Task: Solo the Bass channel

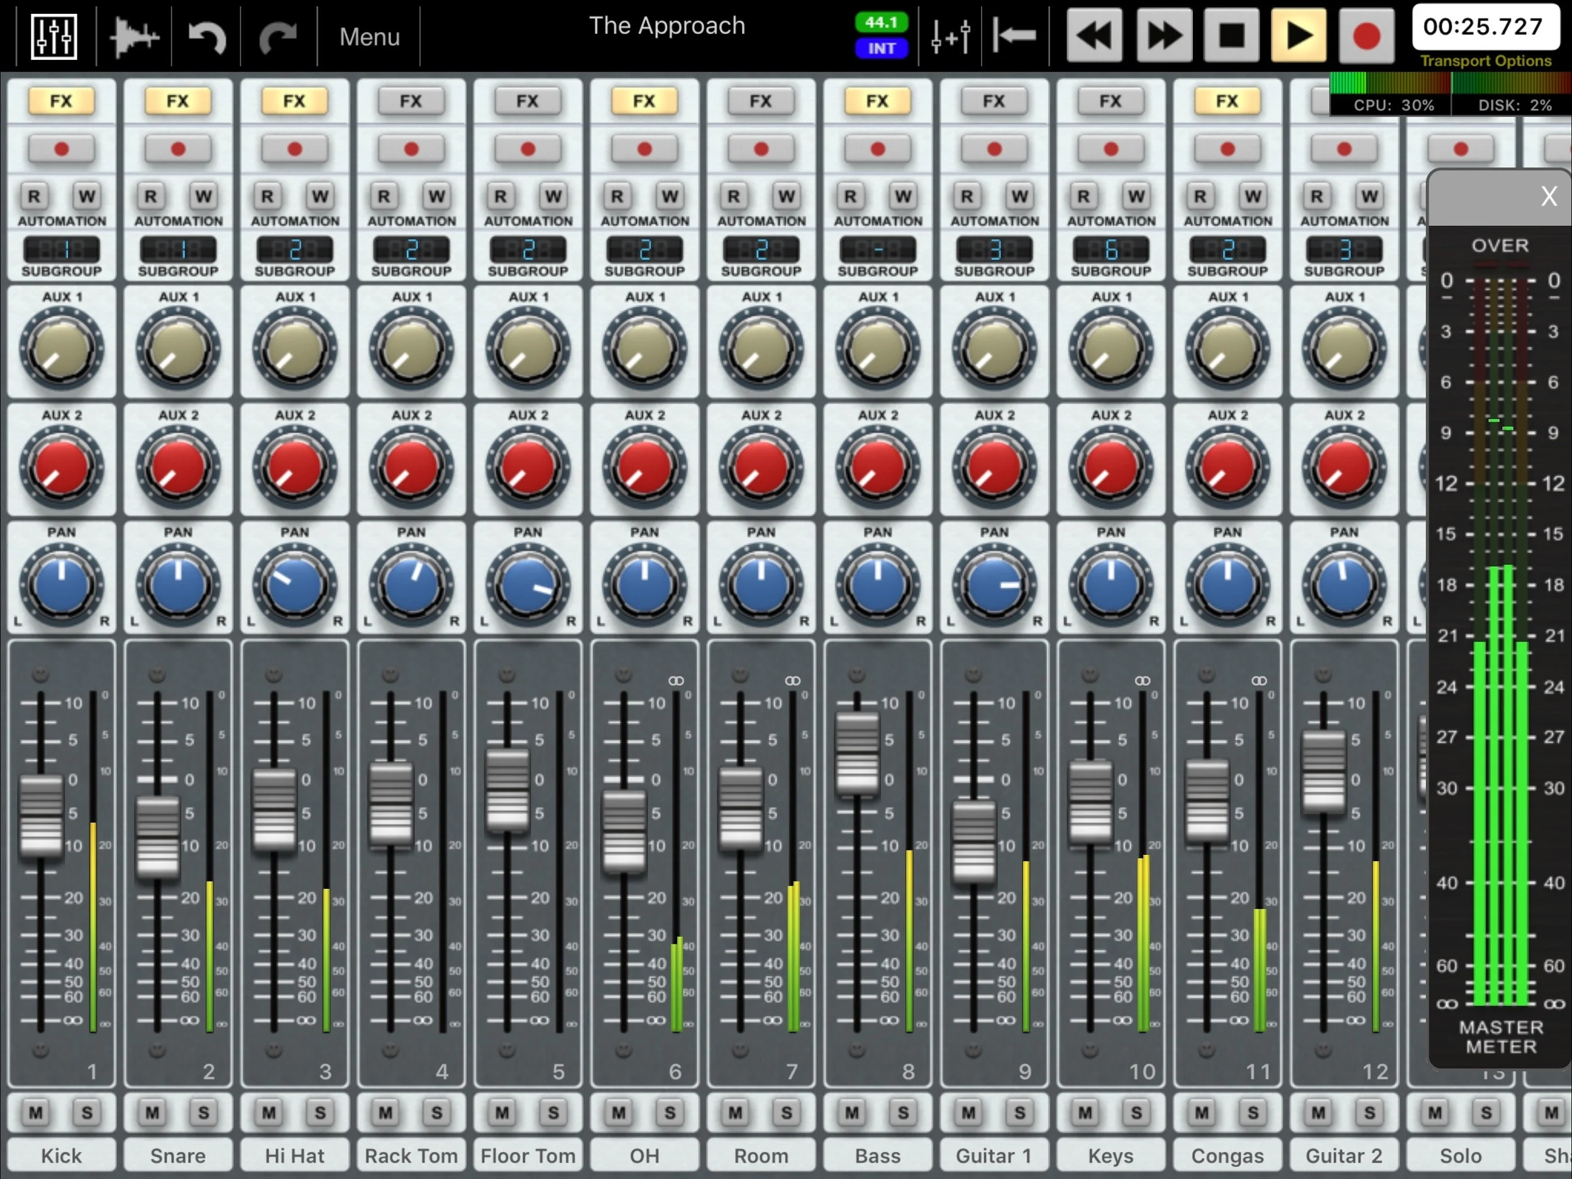Action: (903, 1112)
